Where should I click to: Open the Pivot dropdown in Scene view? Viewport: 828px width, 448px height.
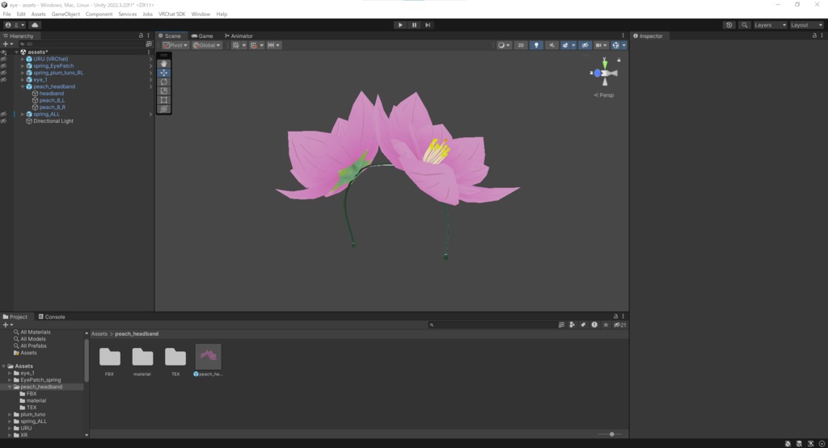tap(175, 45)
